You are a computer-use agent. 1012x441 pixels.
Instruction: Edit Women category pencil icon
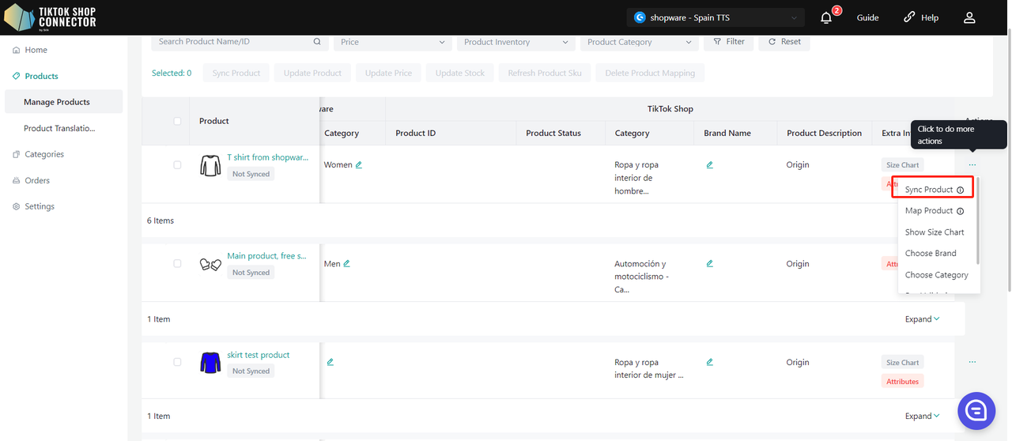[x=359, y=165]
